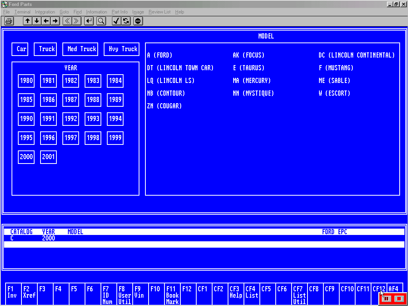This screenshot has width=408, height=306.
Task: Choose year 1991
Action: pyautogui.click(x=48, y=119)
